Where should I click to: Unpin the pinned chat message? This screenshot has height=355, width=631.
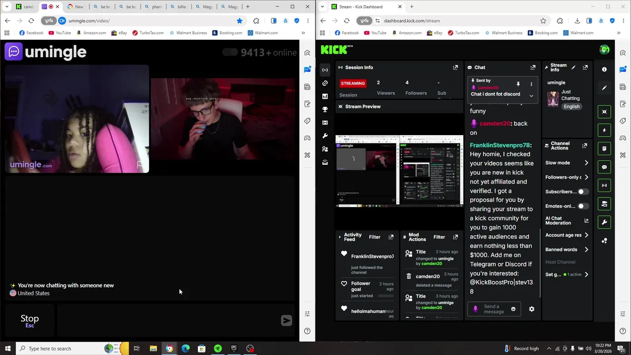tap(518, 84)
